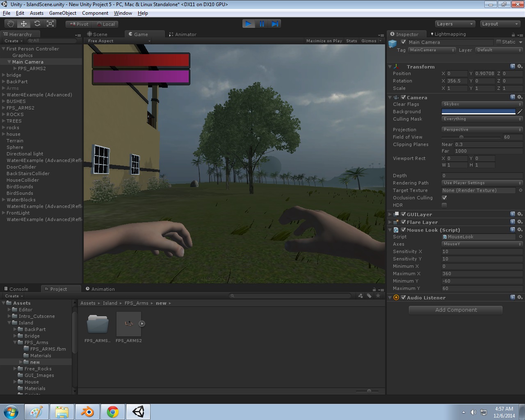The width and height of the screenshot is (525, 420).
Task: Open Flare Layer component gear menu
Action: pyautogui.click(x=520, y=222)
